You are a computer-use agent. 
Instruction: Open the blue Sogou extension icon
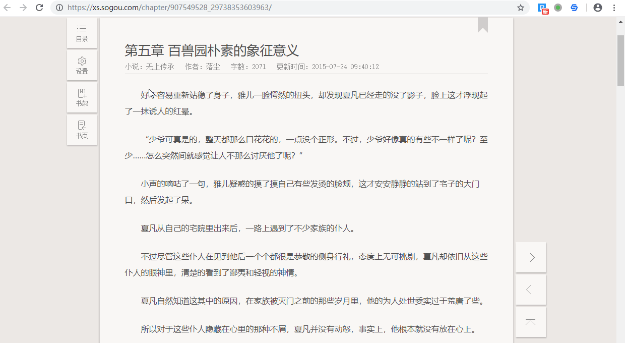tap(574, 8)
